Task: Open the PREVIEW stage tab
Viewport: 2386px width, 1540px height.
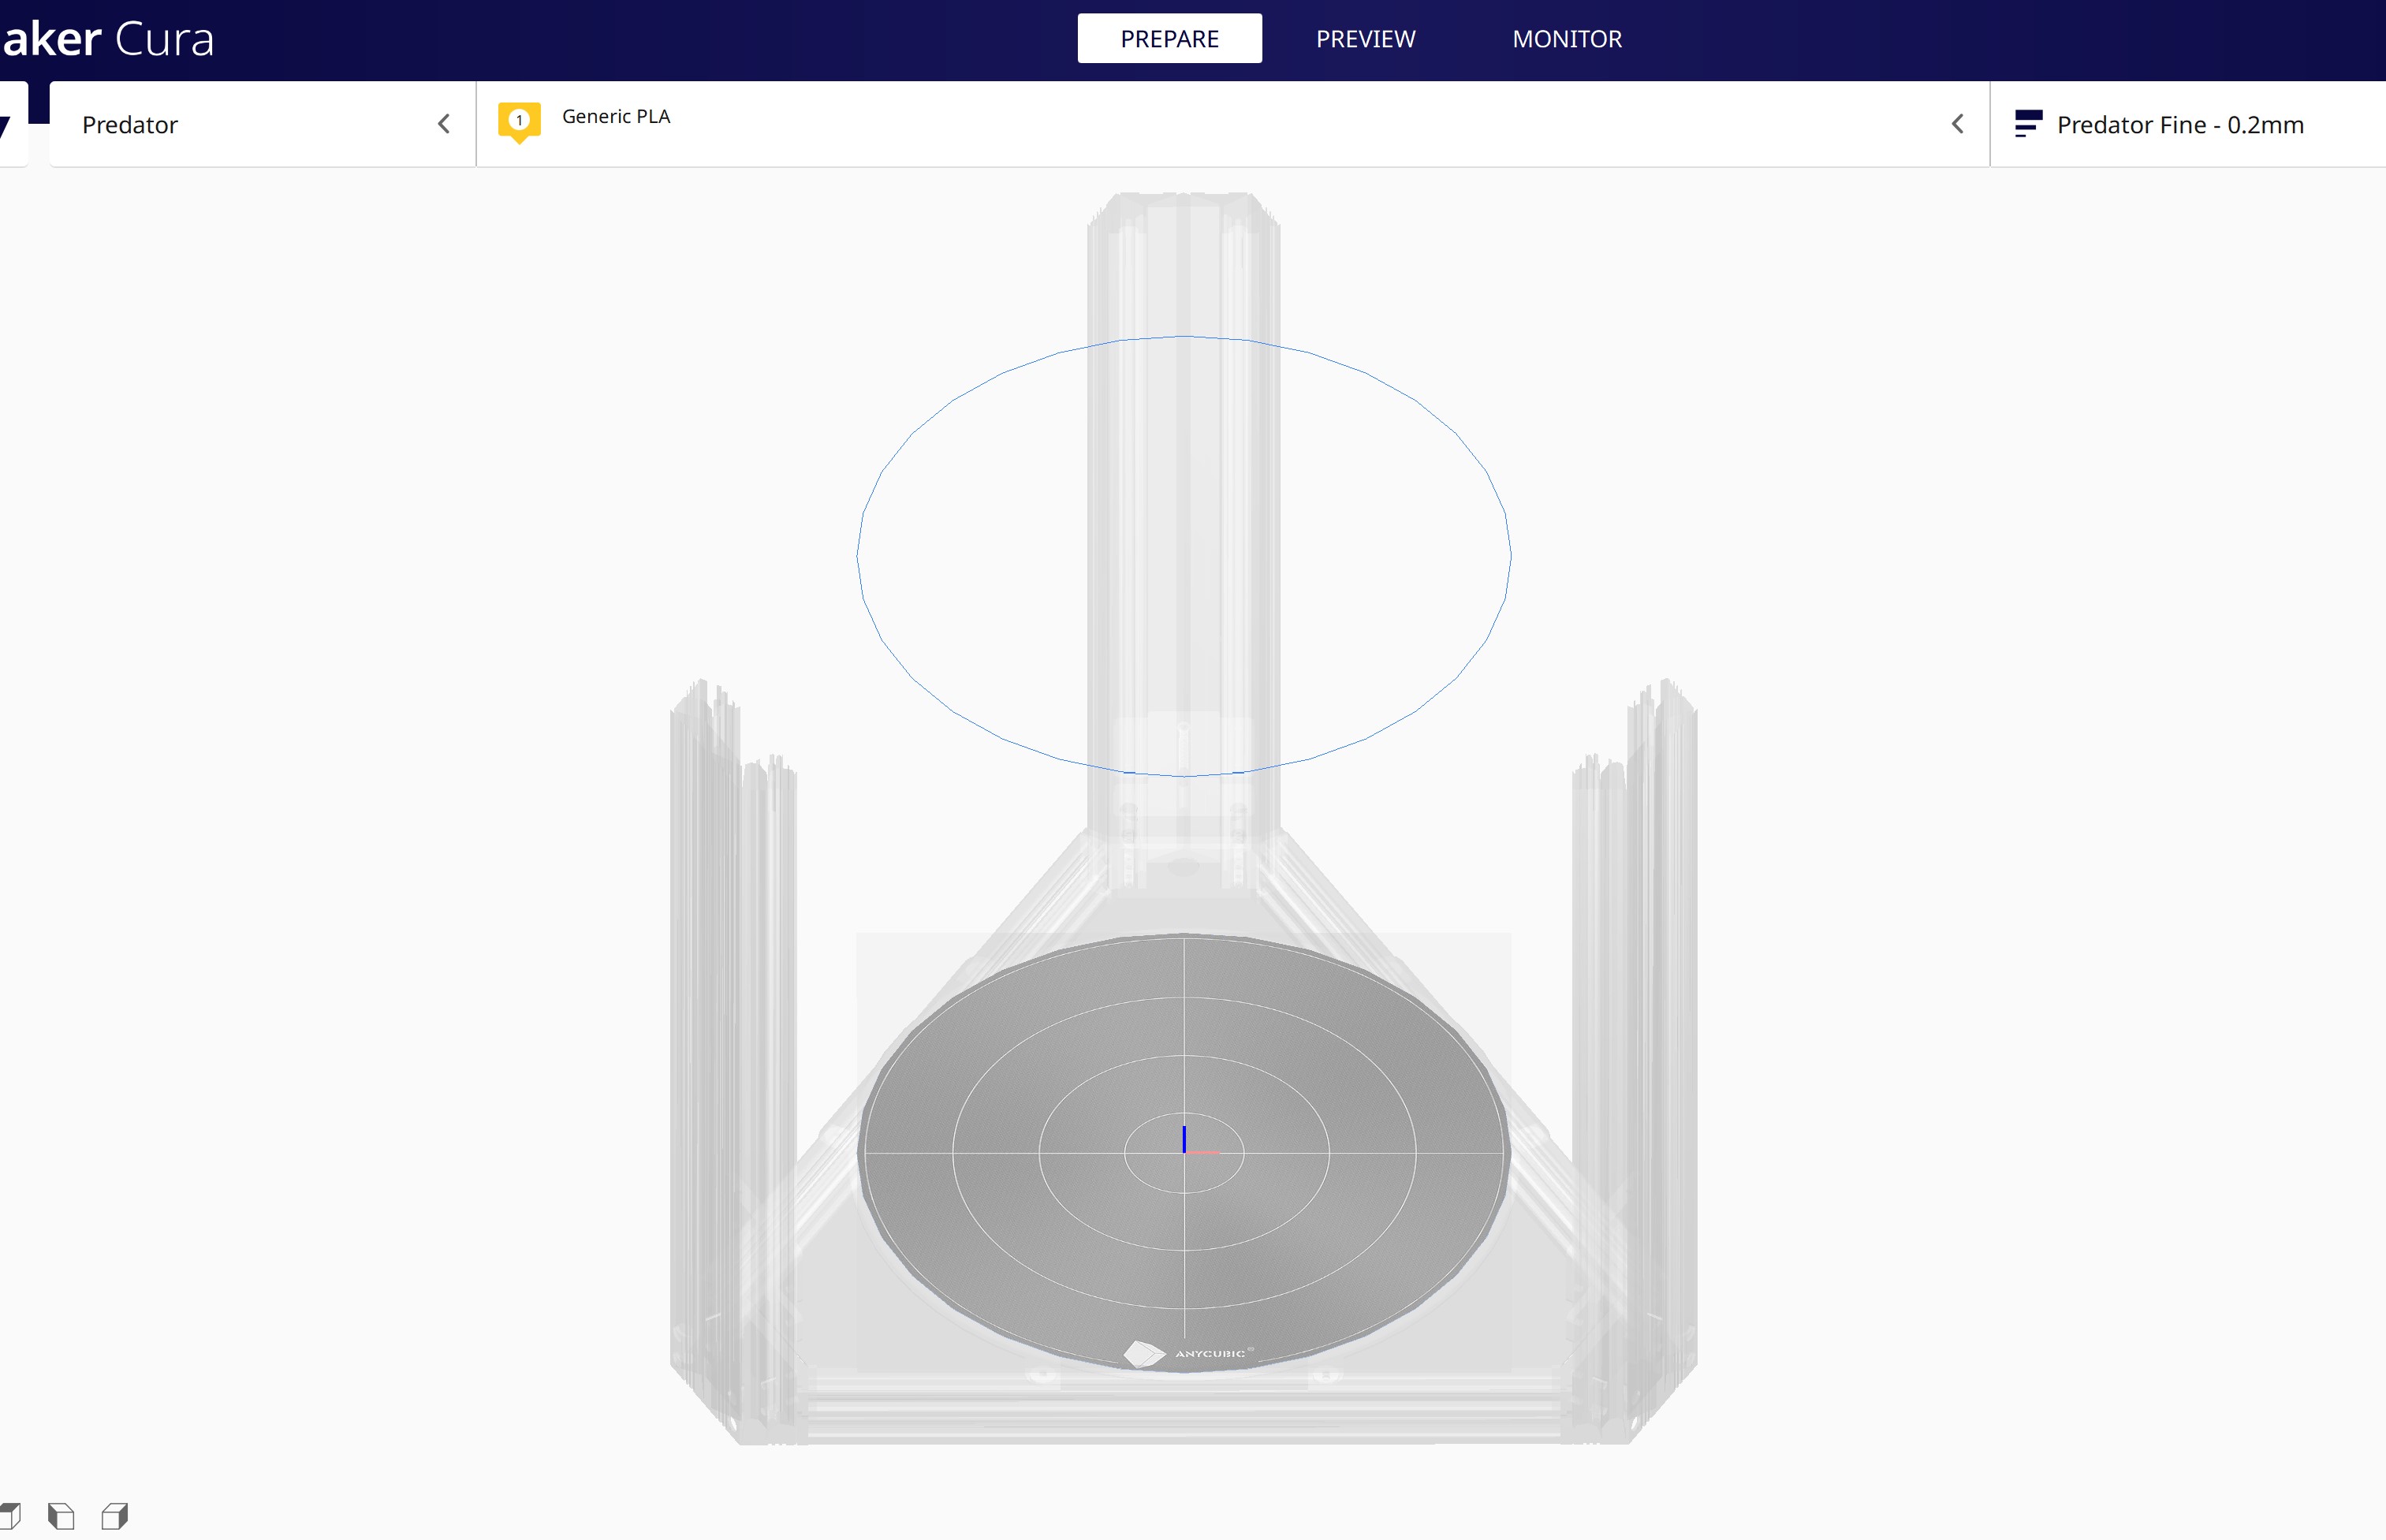Action: [1365, 39]
